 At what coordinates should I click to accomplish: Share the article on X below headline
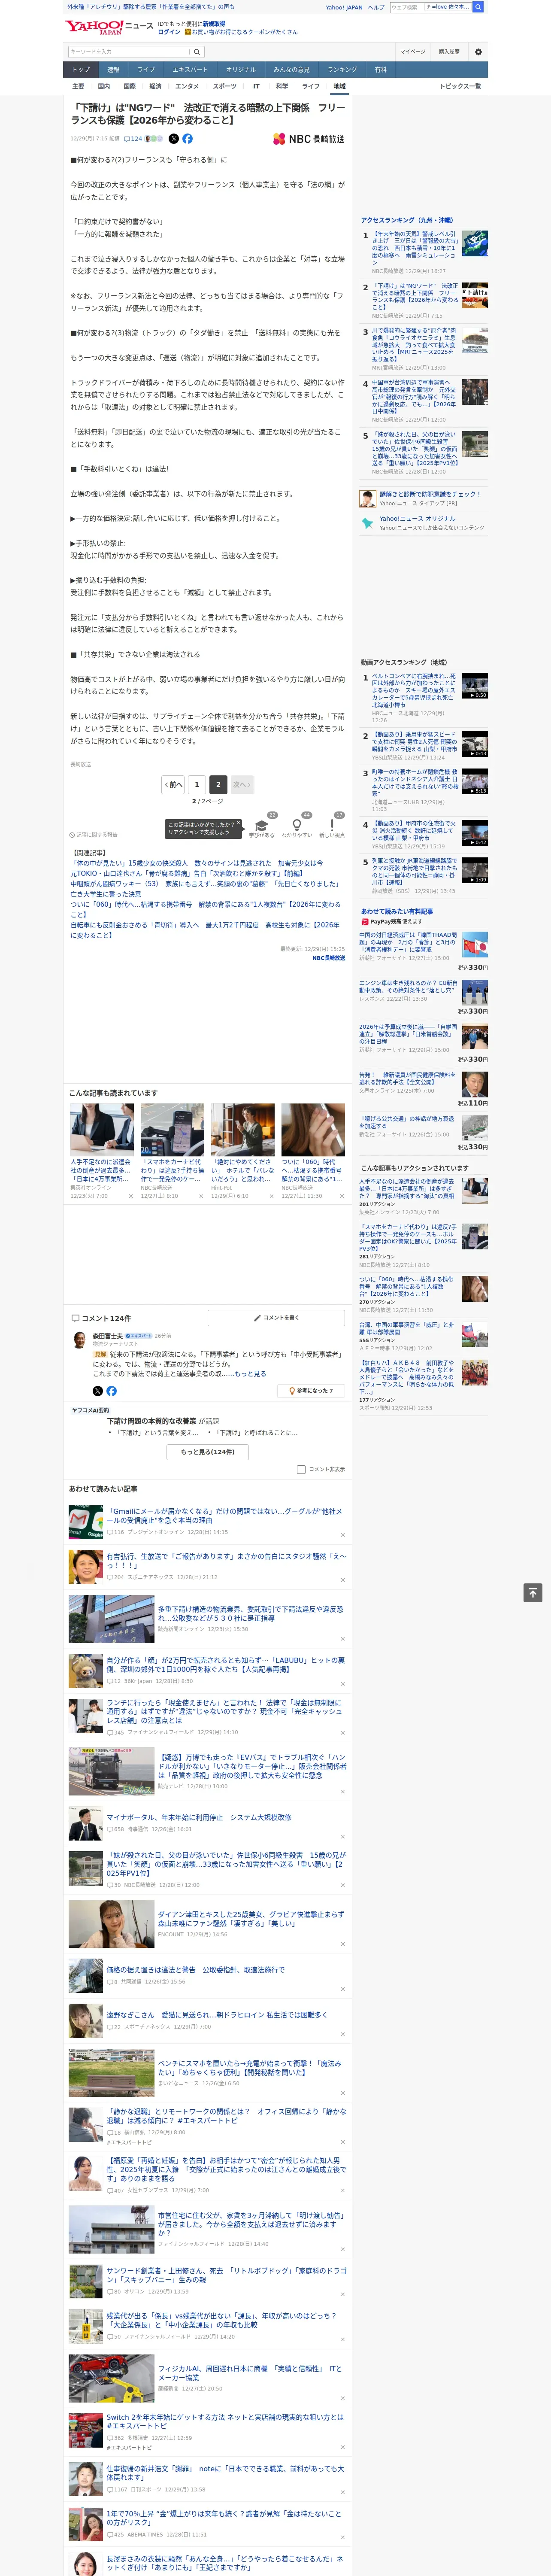(x=174, y=139)
